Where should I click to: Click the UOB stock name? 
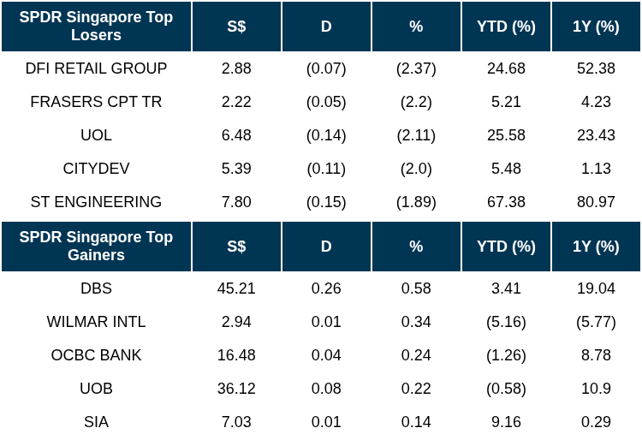coord(96,389)
